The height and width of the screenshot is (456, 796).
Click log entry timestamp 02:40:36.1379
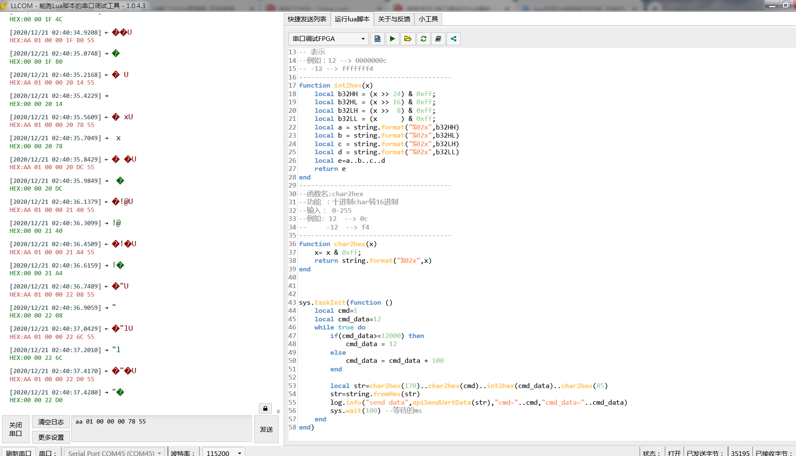pyautogui.click(x=56, y=202)
